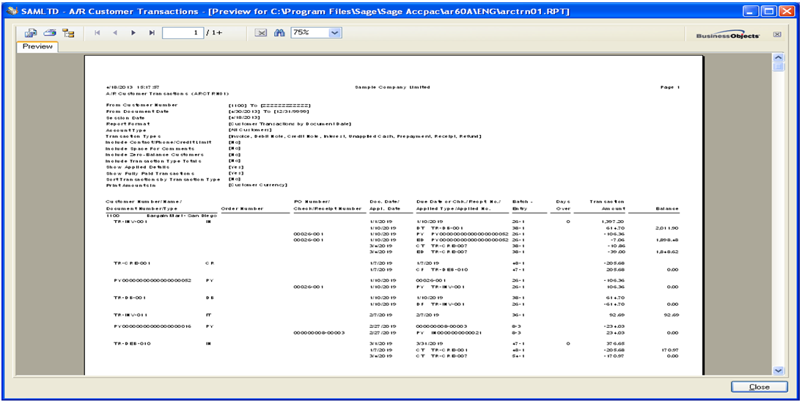Go to the last page
This screenshot has height=402, width=802.
tap(152, 33)
